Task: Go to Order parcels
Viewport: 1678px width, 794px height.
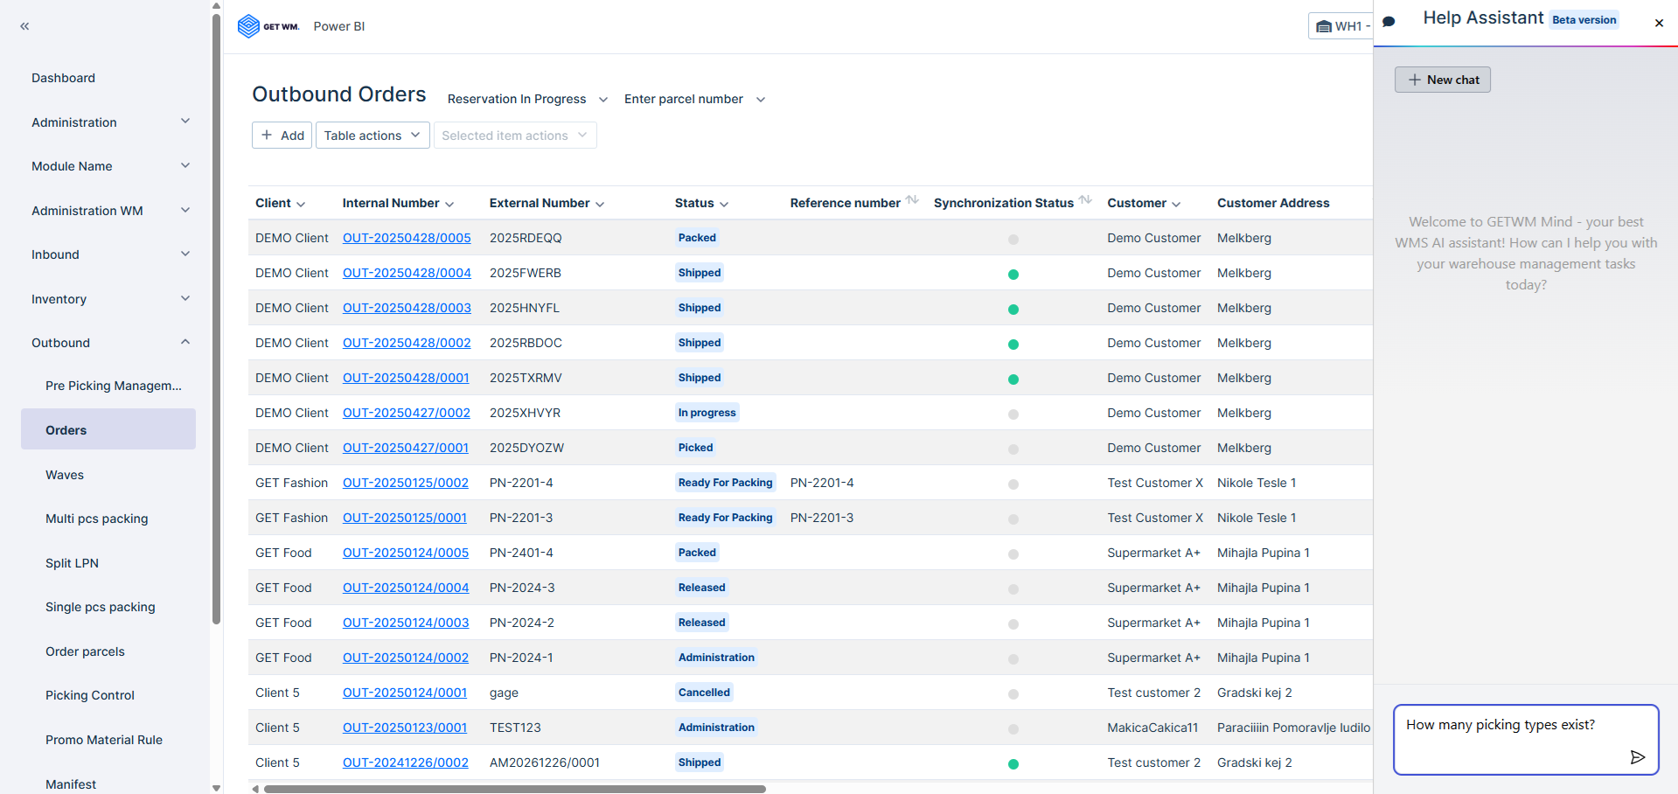Action: 85,651
